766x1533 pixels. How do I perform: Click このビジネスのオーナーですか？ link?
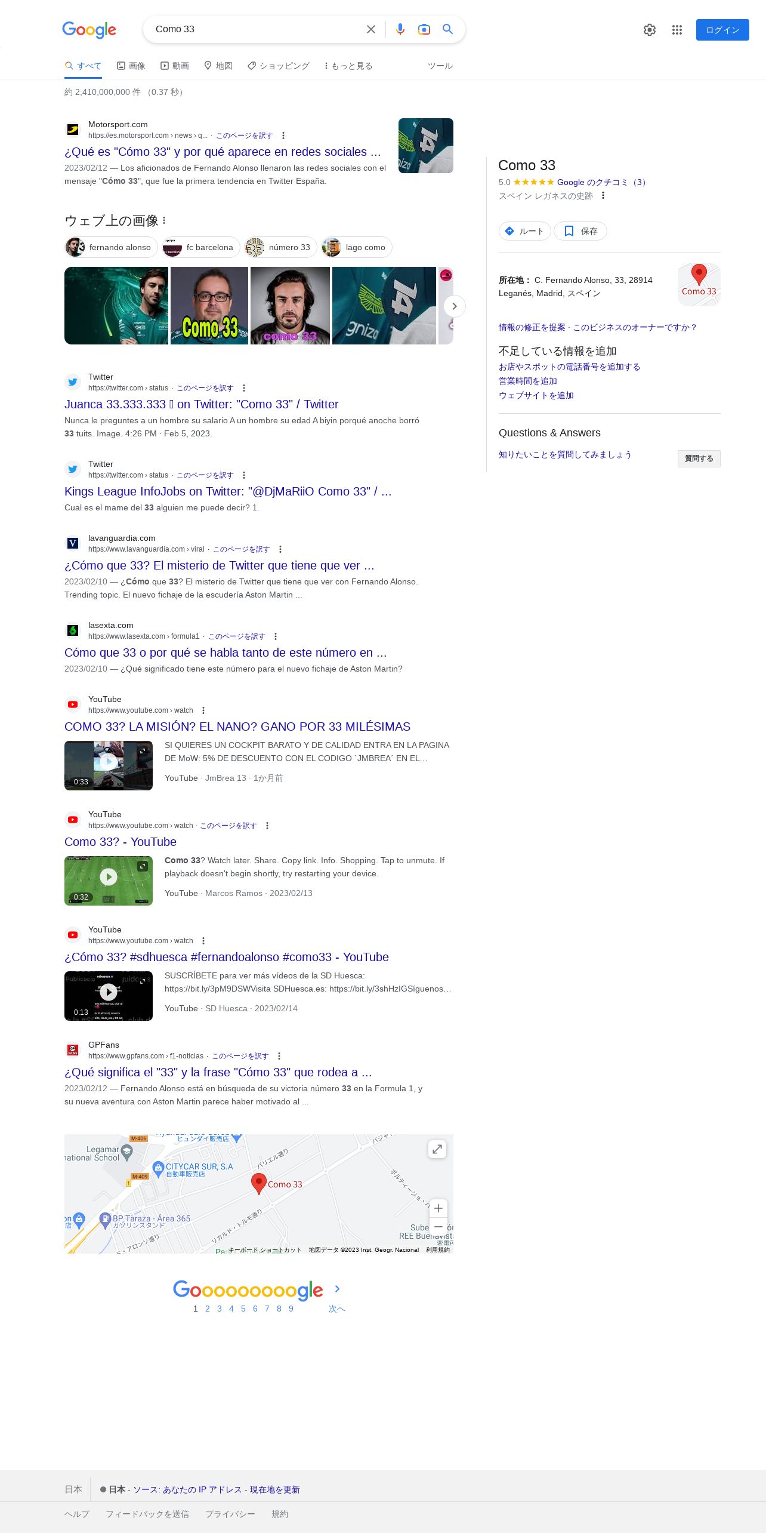point(635,327)
